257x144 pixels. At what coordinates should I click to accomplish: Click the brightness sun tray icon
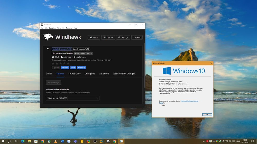[x=223, y=141]
